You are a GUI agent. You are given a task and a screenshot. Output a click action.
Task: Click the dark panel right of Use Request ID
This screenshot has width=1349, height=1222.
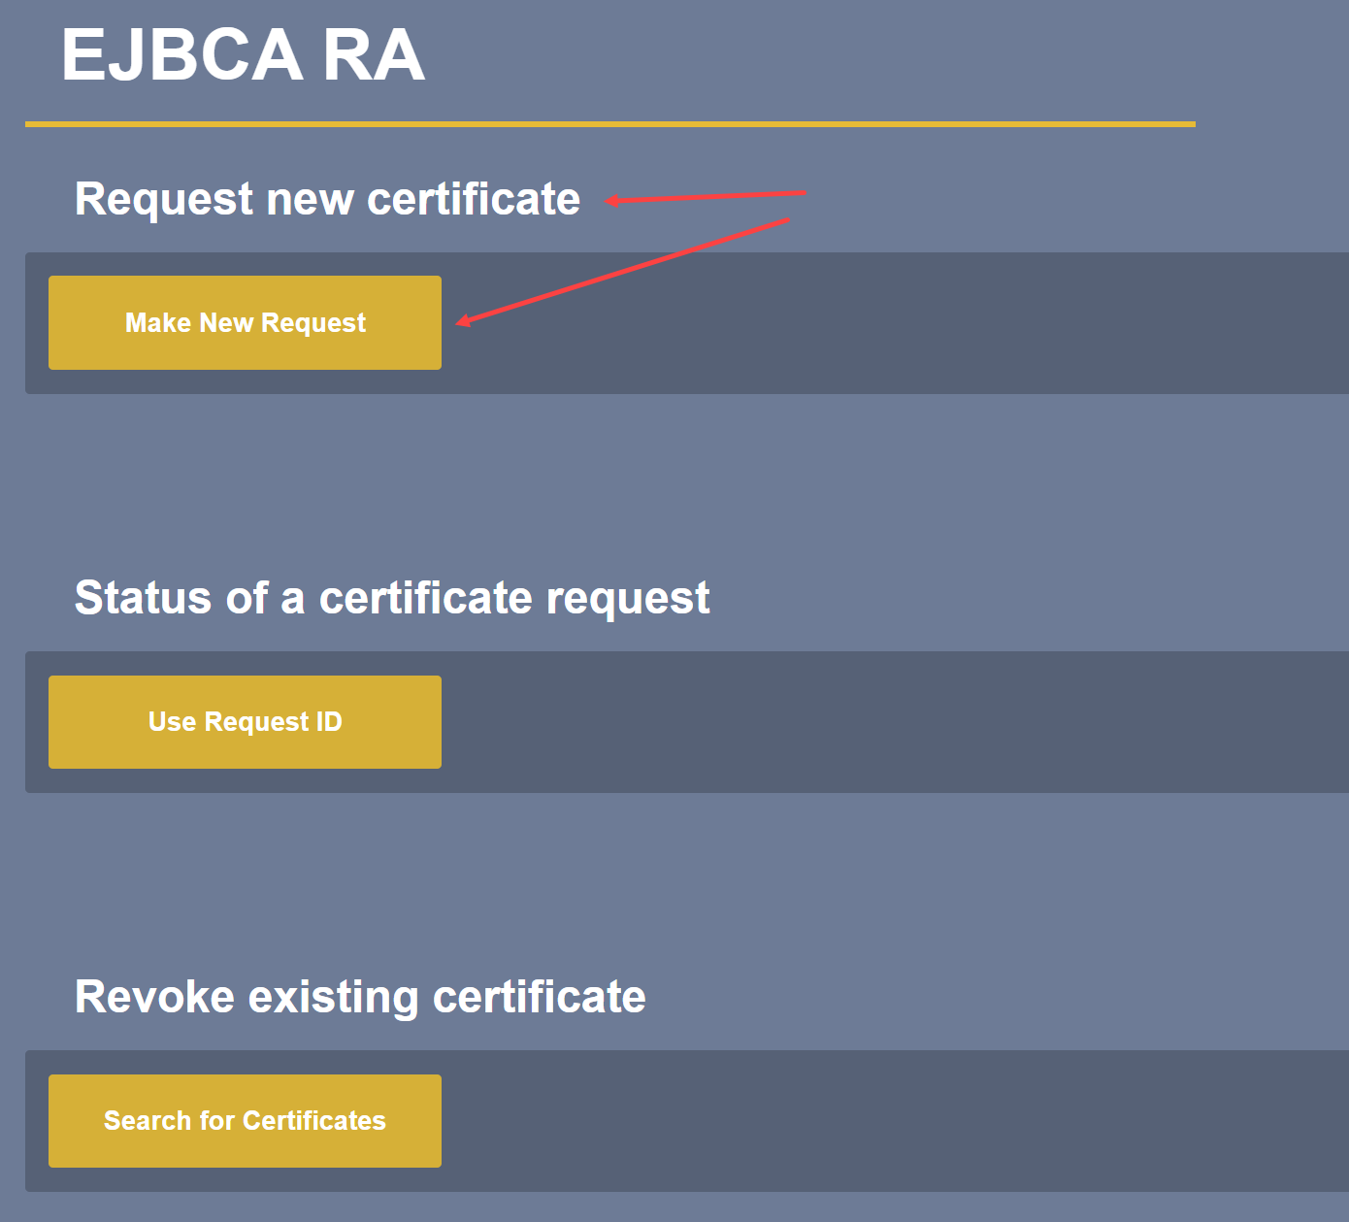[x=873, y=722]
